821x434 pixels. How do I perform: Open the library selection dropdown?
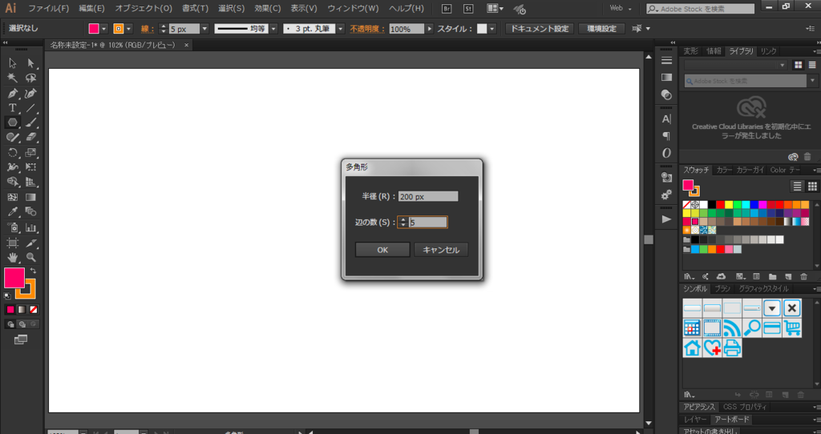tap(735, 65)
